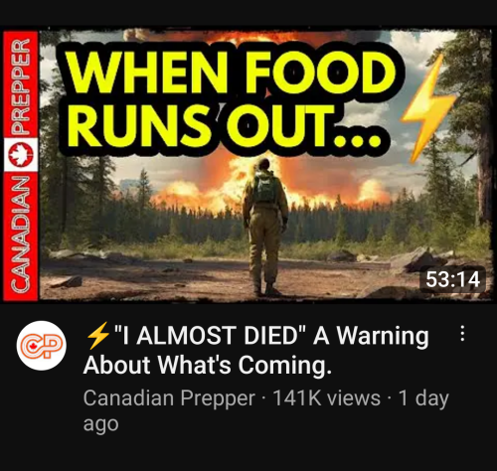Click the title line About What's Coming.

pos(208,365)
